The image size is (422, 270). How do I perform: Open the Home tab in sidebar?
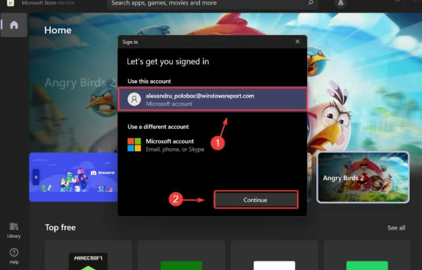pyautogui.click(x=14, y=25)
